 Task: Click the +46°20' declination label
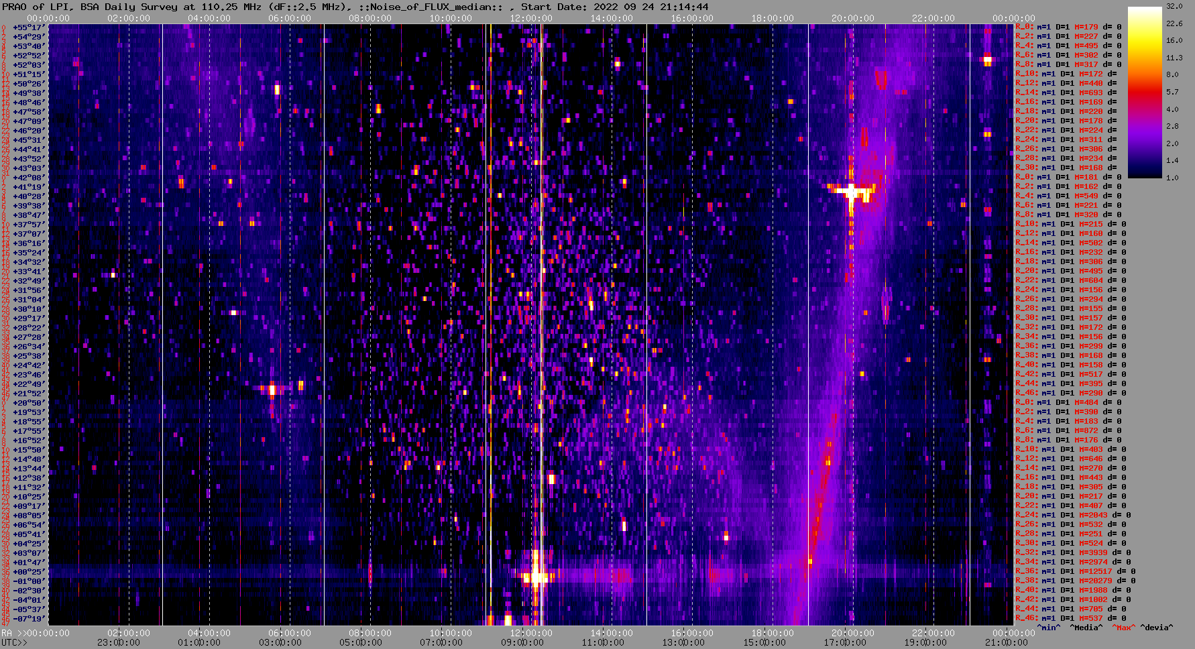click(x=28, y=130)
